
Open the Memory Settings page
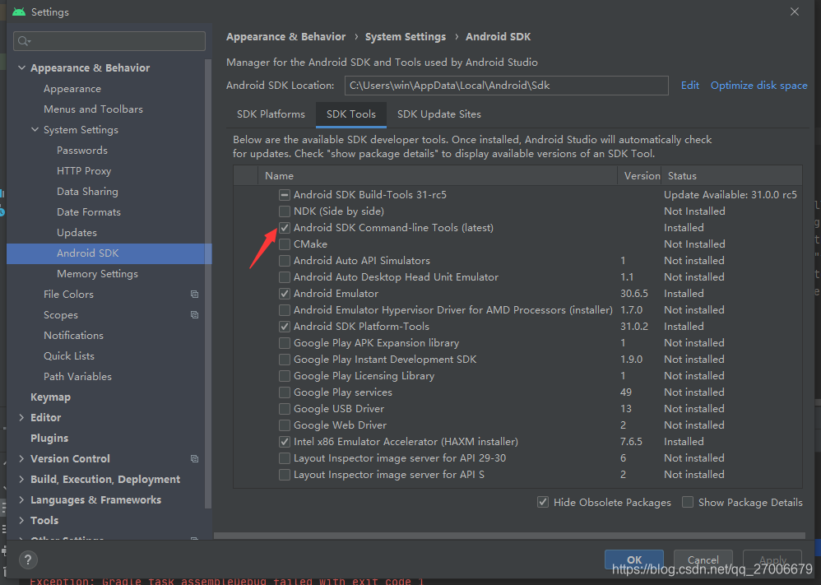coord(97,274)
